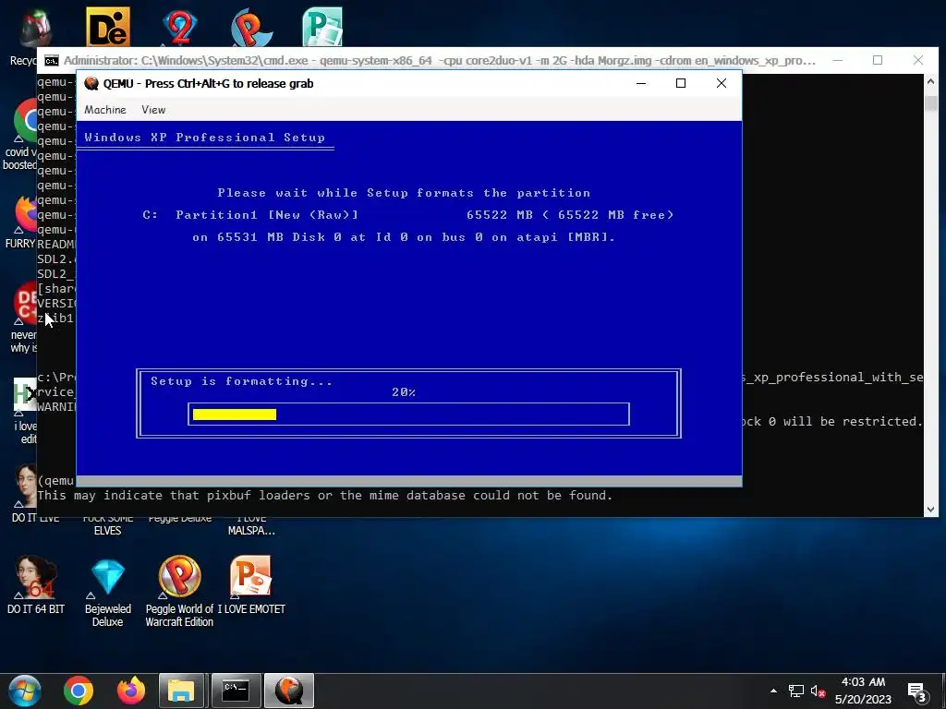The height and width of the screenshot is (709, 946).
Task: Open File Explorer from the taskbar
Action: 181,691
